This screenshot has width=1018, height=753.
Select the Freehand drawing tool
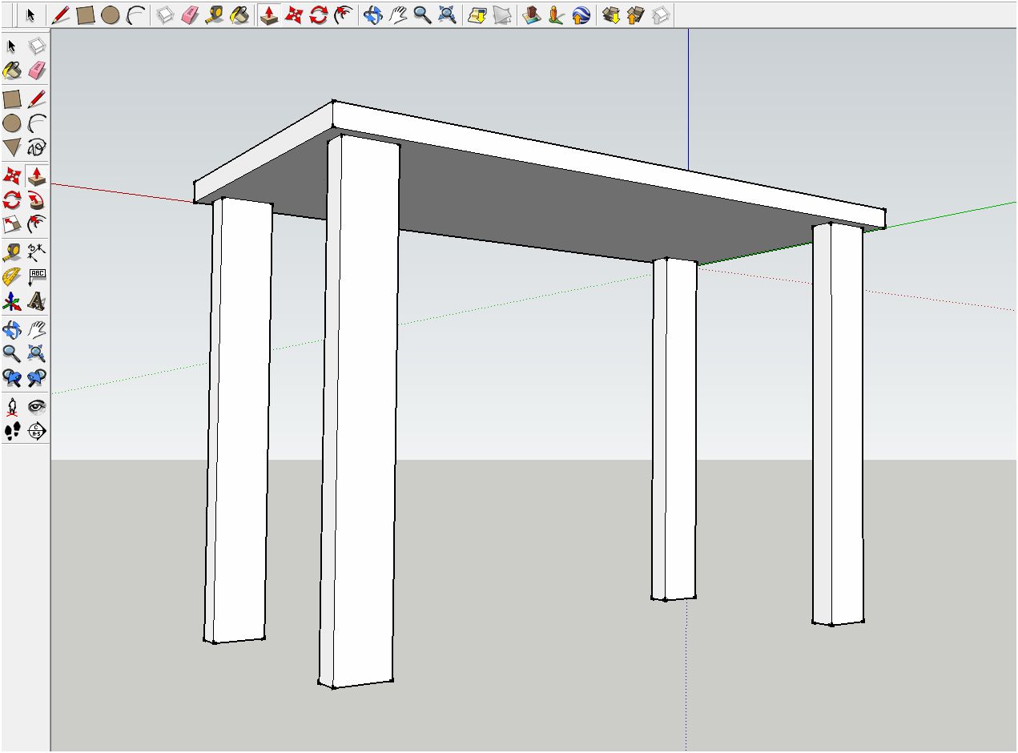[x=37, y=147]
